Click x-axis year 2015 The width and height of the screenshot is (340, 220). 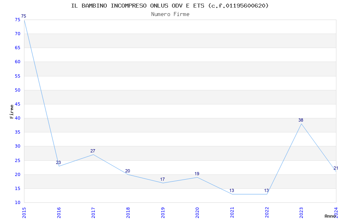tap(24, 212)
